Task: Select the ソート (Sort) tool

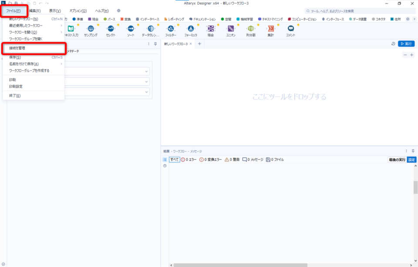Action: click(130, 28)
